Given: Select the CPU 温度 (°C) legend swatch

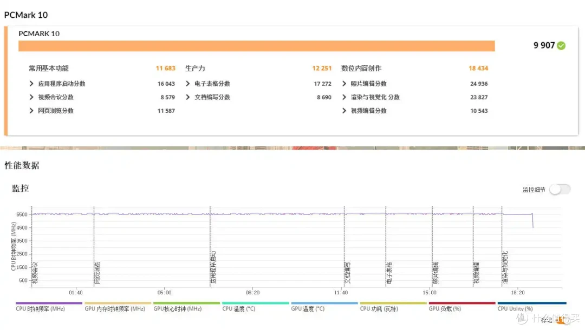Looking at the screenshot, I should tap(256, 303).
